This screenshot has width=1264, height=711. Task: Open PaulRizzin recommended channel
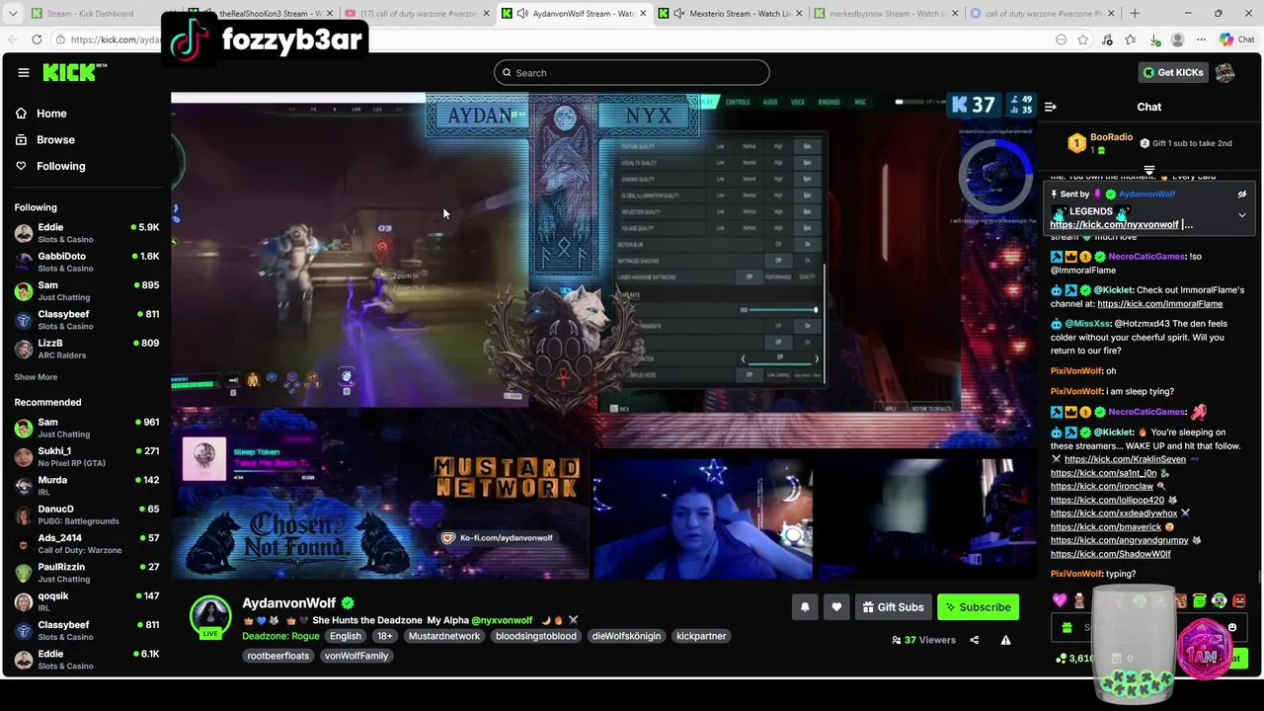pyautogui.click(x=86, y=572)
